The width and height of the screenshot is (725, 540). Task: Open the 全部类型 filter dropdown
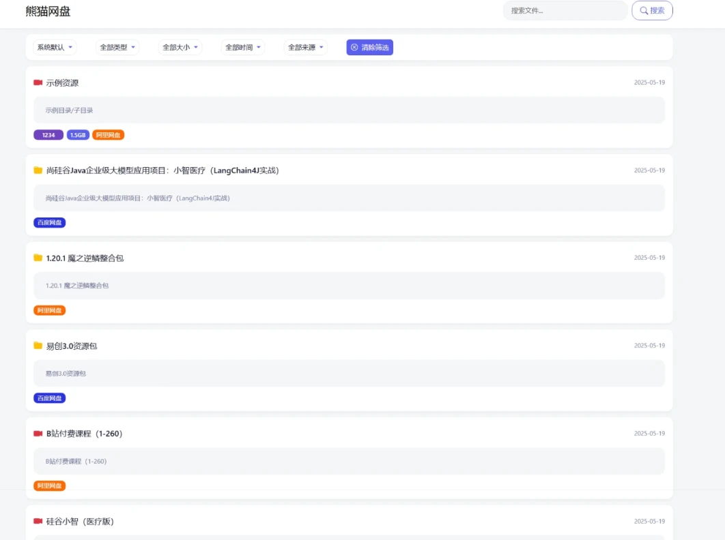[x=117, y=47]
